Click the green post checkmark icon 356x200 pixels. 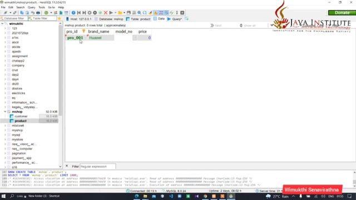100,13
